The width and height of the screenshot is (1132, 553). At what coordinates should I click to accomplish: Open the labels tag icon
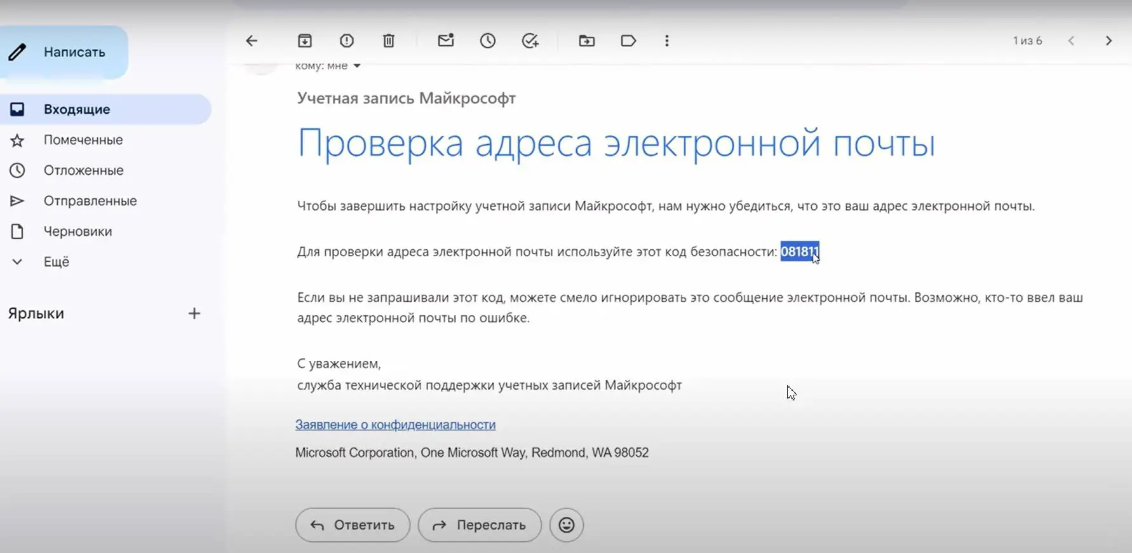point(628,41)
